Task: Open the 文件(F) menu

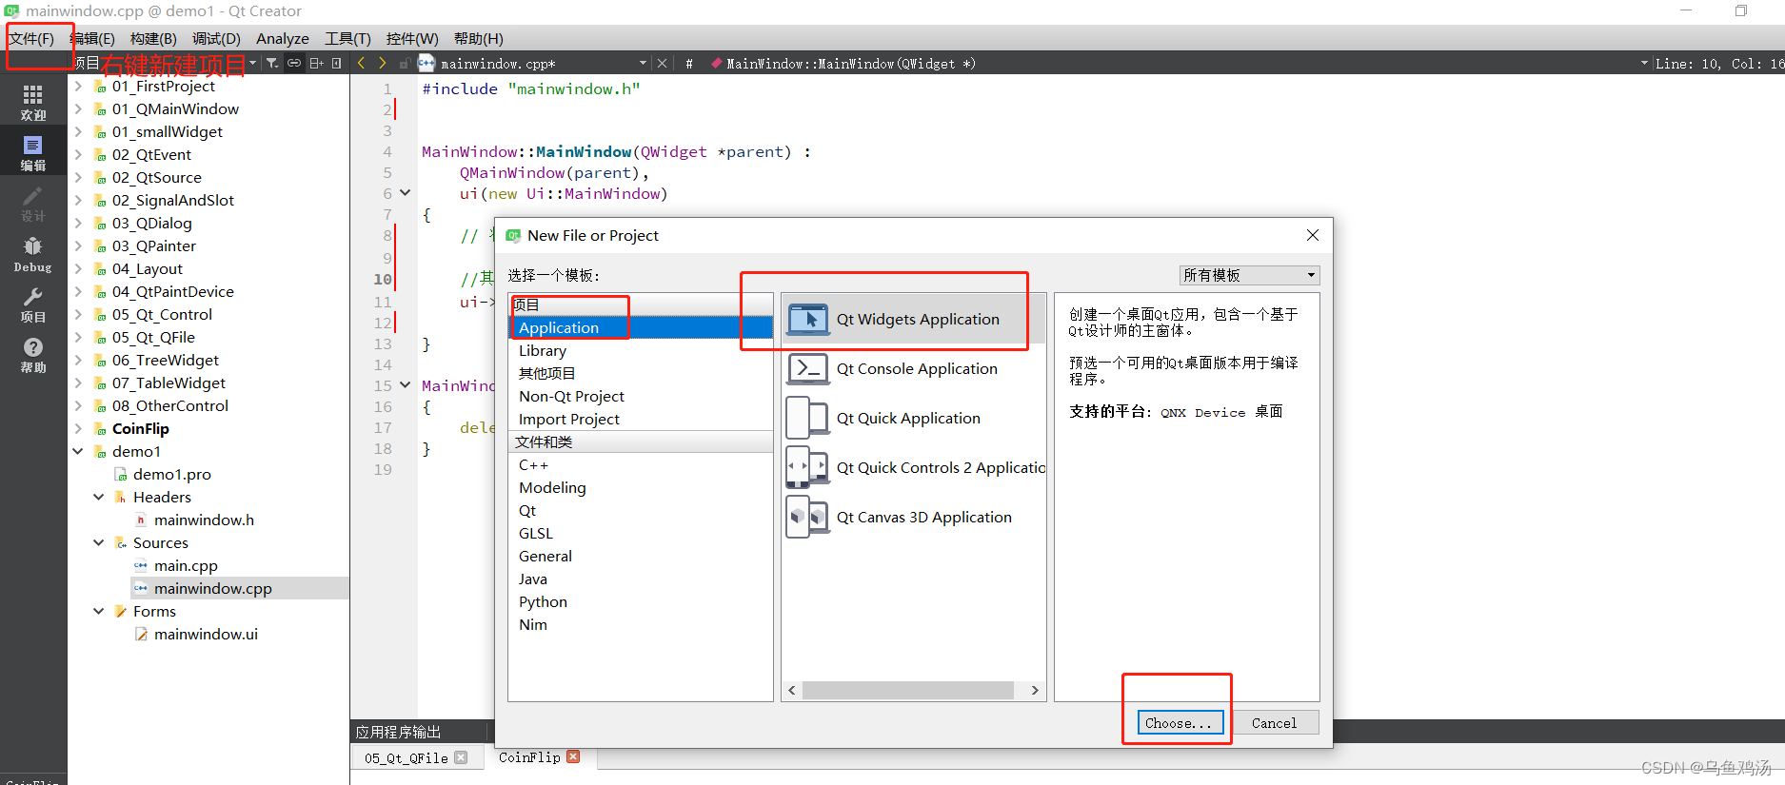Action: click(x=31, y=38)
